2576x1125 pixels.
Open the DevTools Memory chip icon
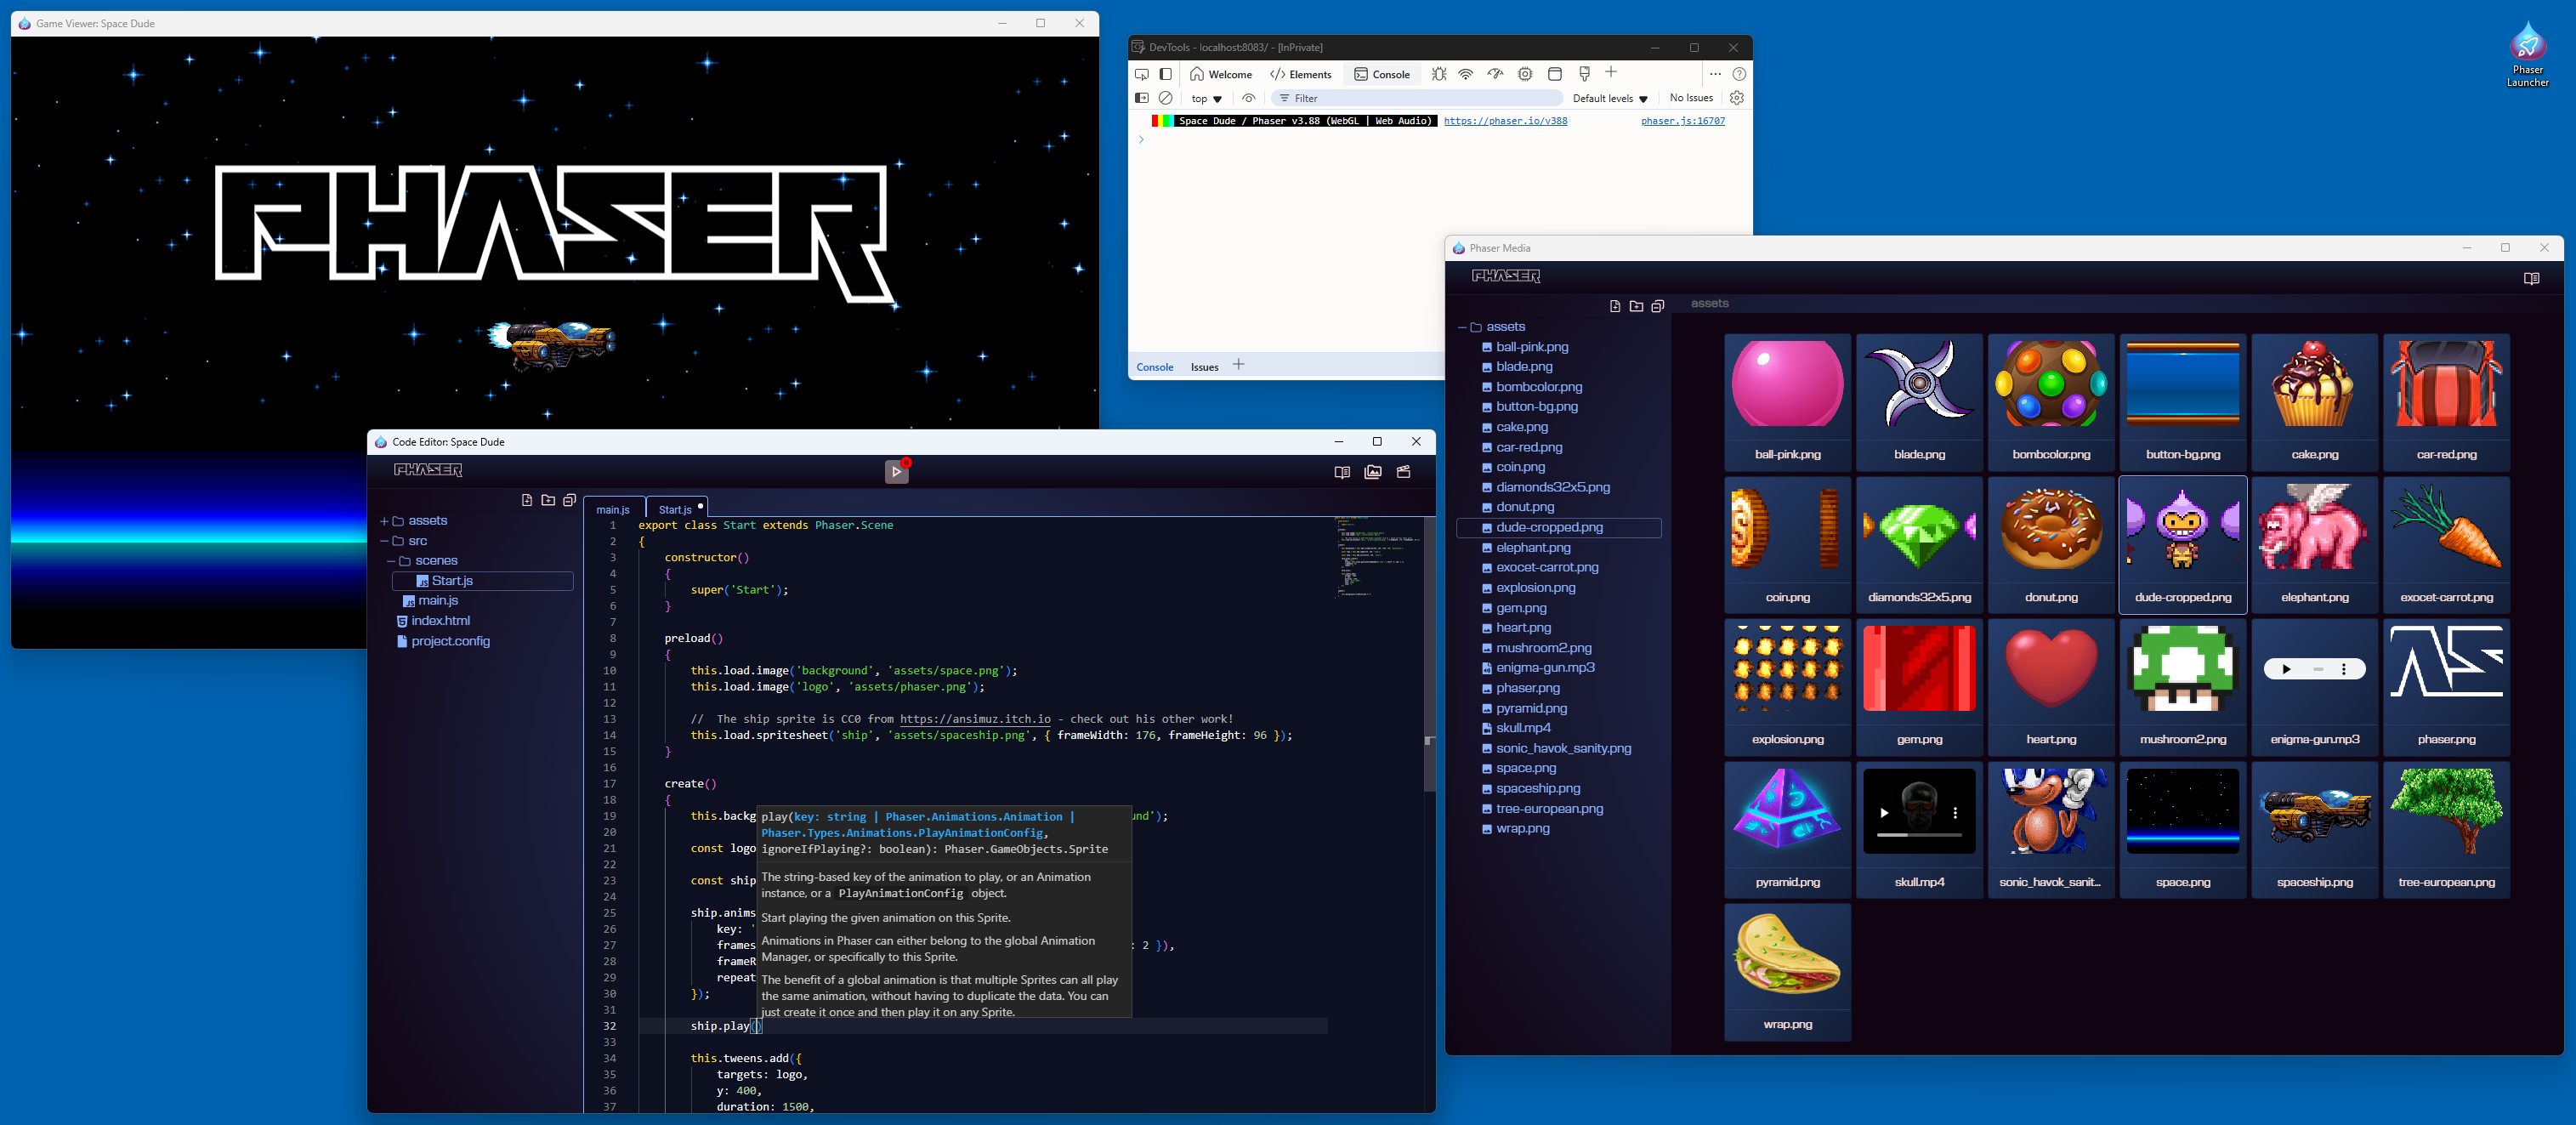point(1525,74)
